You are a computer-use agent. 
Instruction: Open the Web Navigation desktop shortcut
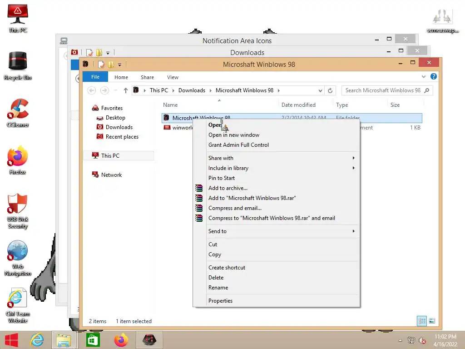click(18, 258)
